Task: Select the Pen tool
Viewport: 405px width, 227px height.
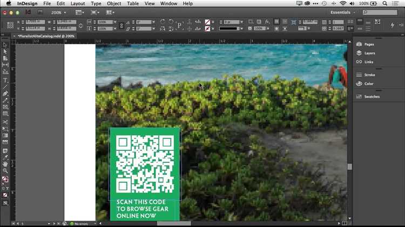Action: (x=5, y=93)
